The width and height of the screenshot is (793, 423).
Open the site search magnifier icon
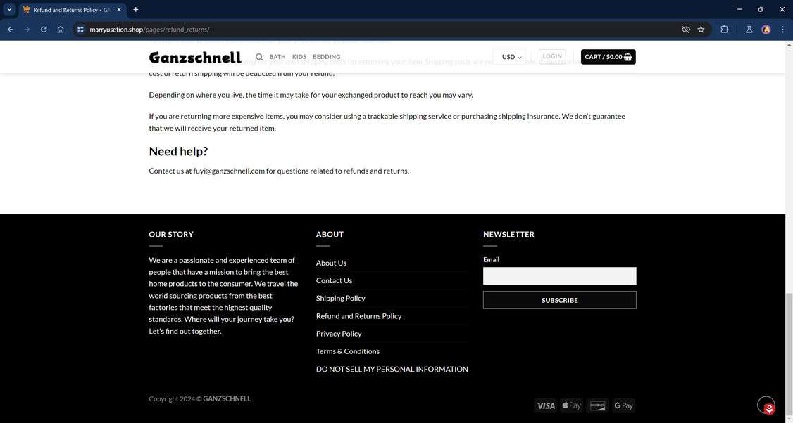click(x=259, y=57)
